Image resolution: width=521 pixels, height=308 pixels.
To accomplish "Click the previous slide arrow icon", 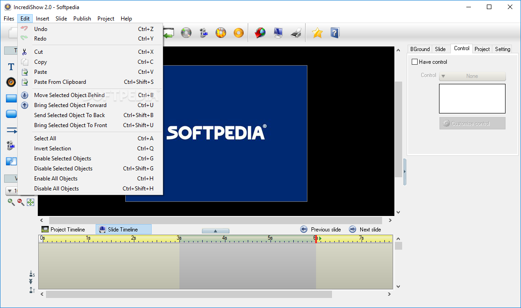I will click(304, 229).
